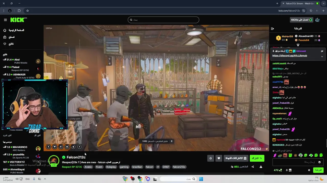Open the pinned discord.gg link

[290, 56]
